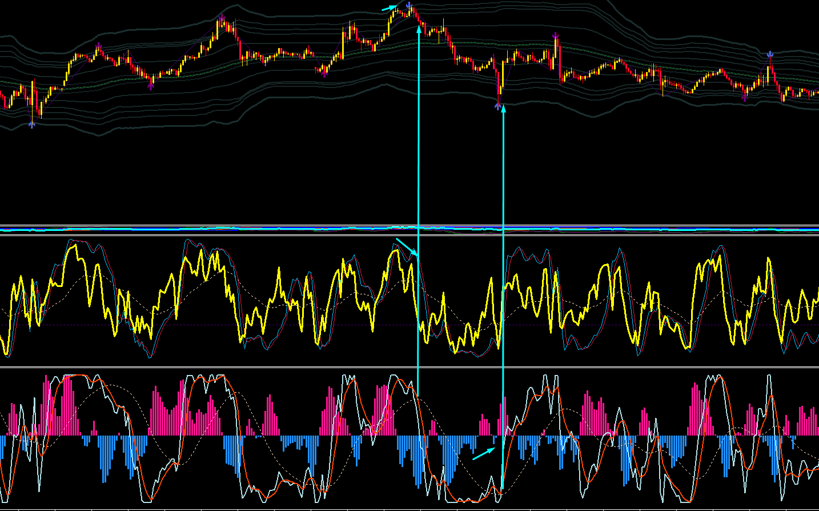The height and width of the screenshot is (511, 819).
Task: Select the blue arrow marker above the rightmost price spike
Action: tap(770, 54)
